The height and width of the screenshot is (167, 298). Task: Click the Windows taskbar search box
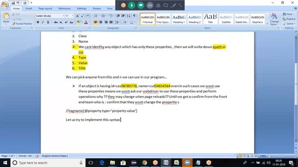point(47,163)
